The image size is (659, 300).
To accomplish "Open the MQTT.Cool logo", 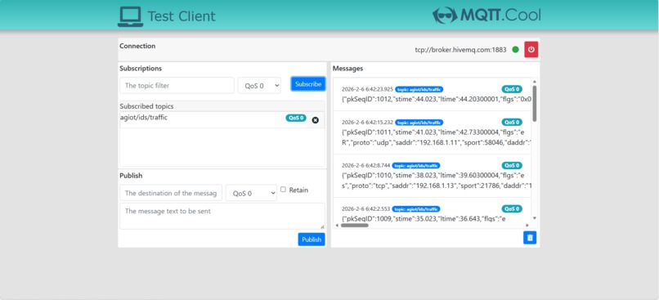I will pos(486,16).
